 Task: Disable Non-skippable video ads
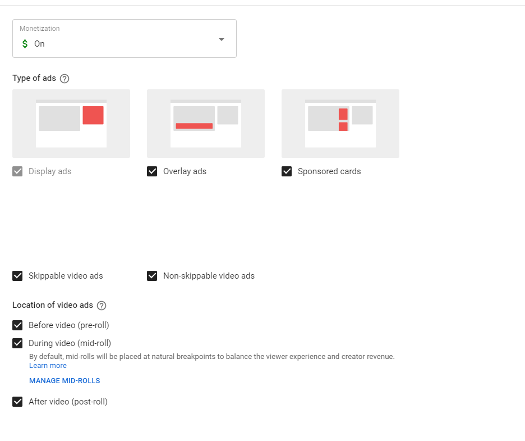pos(152,276)
